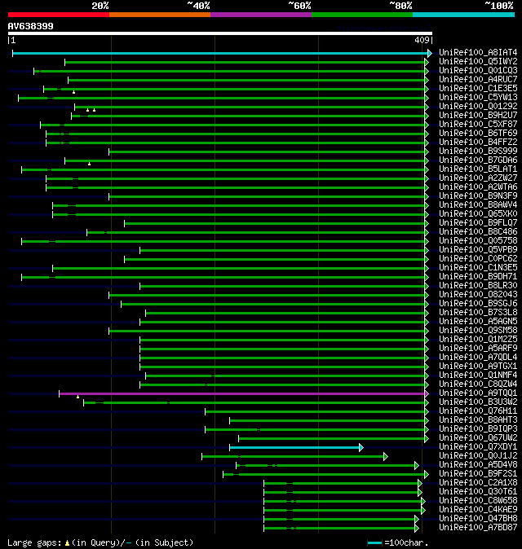
Task: Select the UniRef100_A2ZW27 label
Action: pyautogui.click(x=478, y=178)
